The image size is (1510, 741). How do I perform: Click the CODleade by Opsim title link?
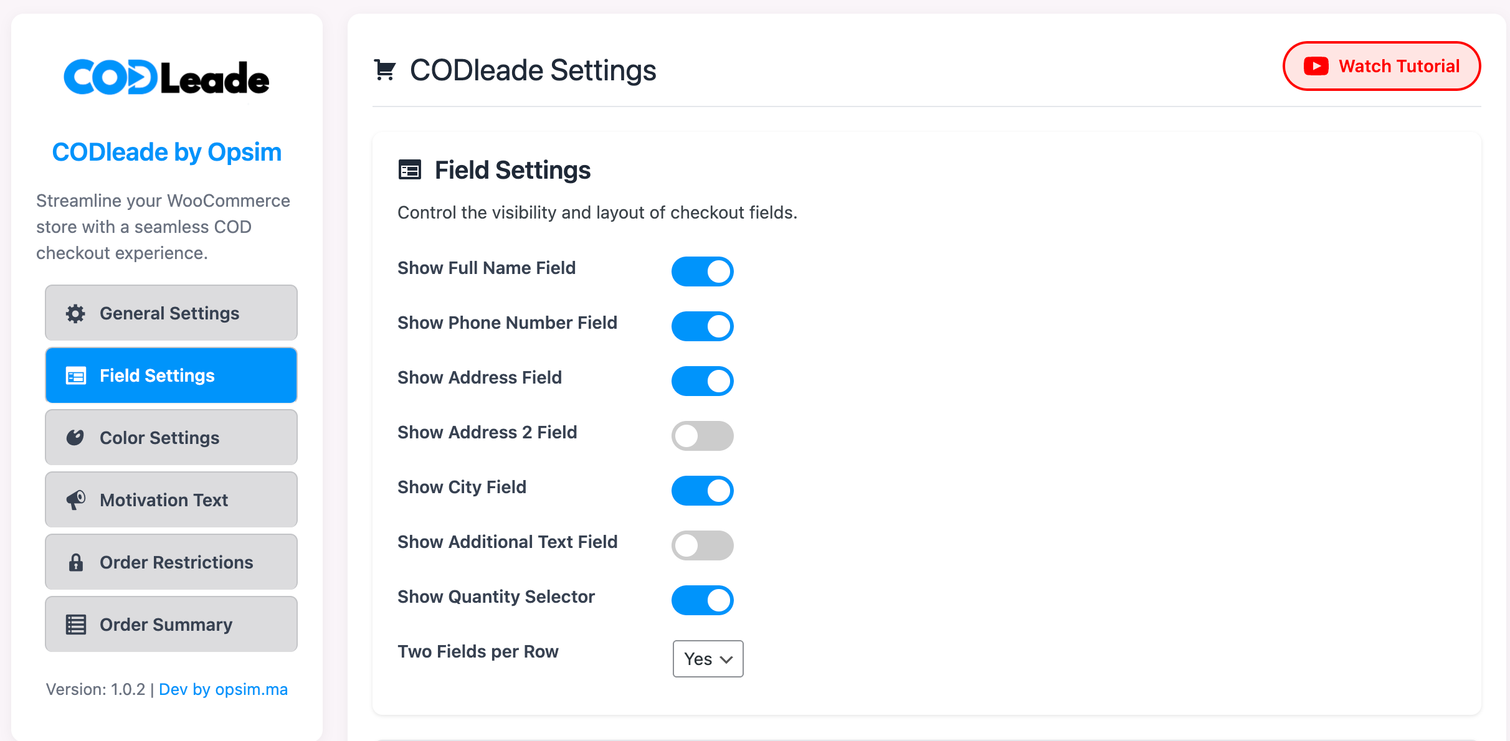click(167, 152)
